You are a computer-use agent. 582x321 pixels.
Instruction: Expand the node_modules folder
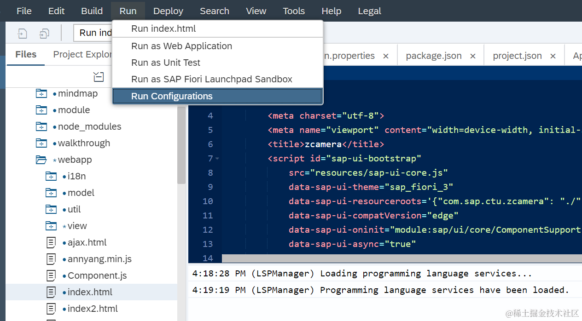tap(90, 126)
